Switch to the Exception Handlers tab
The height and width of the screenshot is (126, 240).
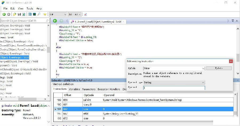pos(109,89)
